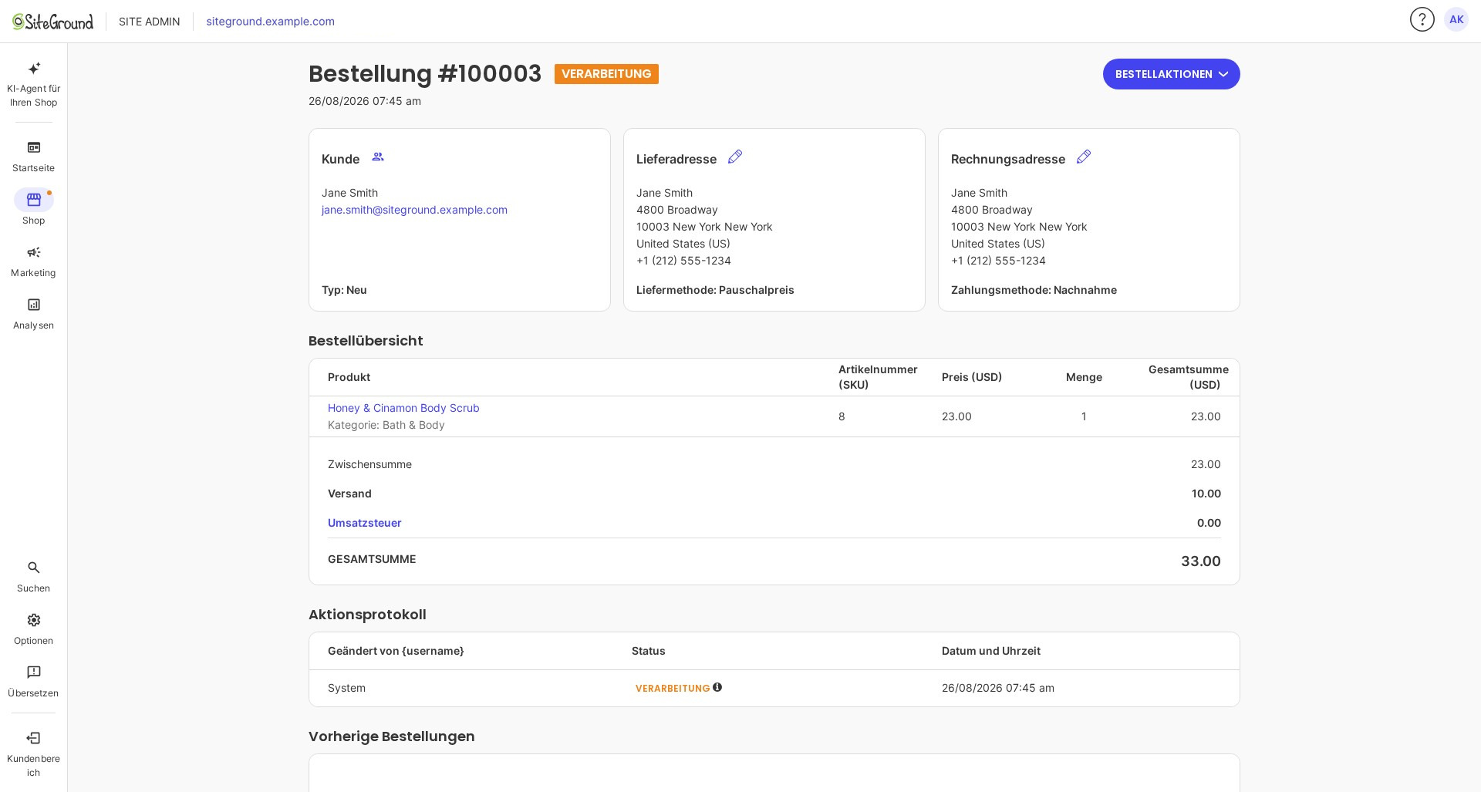1481x792 pixels.
Task: Click the Bestellung #100003 heading
Action: click(425, 73)
